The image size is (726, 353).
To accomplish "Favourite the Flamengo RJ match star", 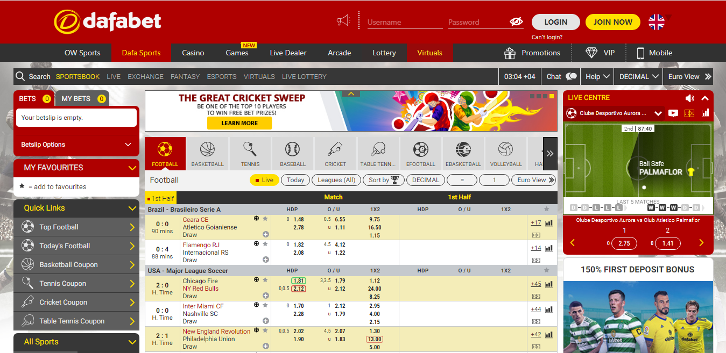I will click(265, 244).
